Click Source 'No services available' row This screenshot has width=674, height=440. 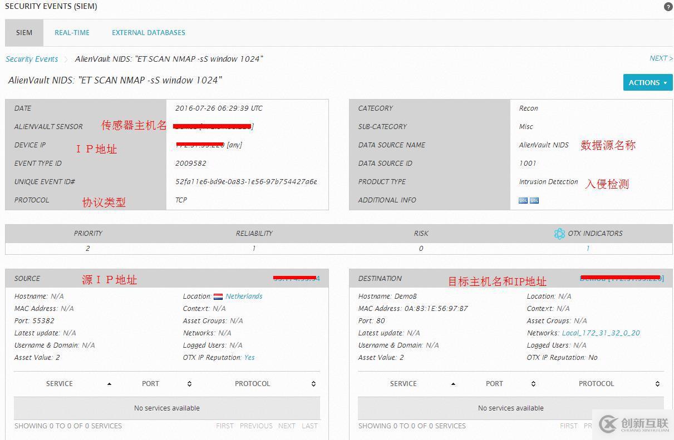click(x=167, y=408)
